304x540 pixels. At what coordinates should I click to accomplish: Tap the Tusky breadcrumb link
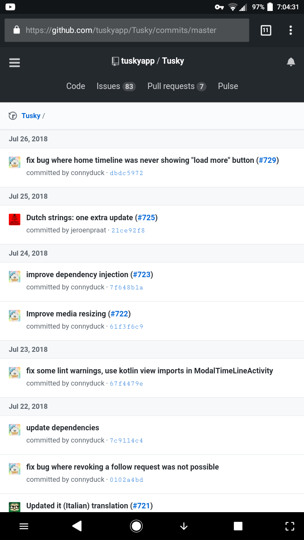[x=31, y=116]
